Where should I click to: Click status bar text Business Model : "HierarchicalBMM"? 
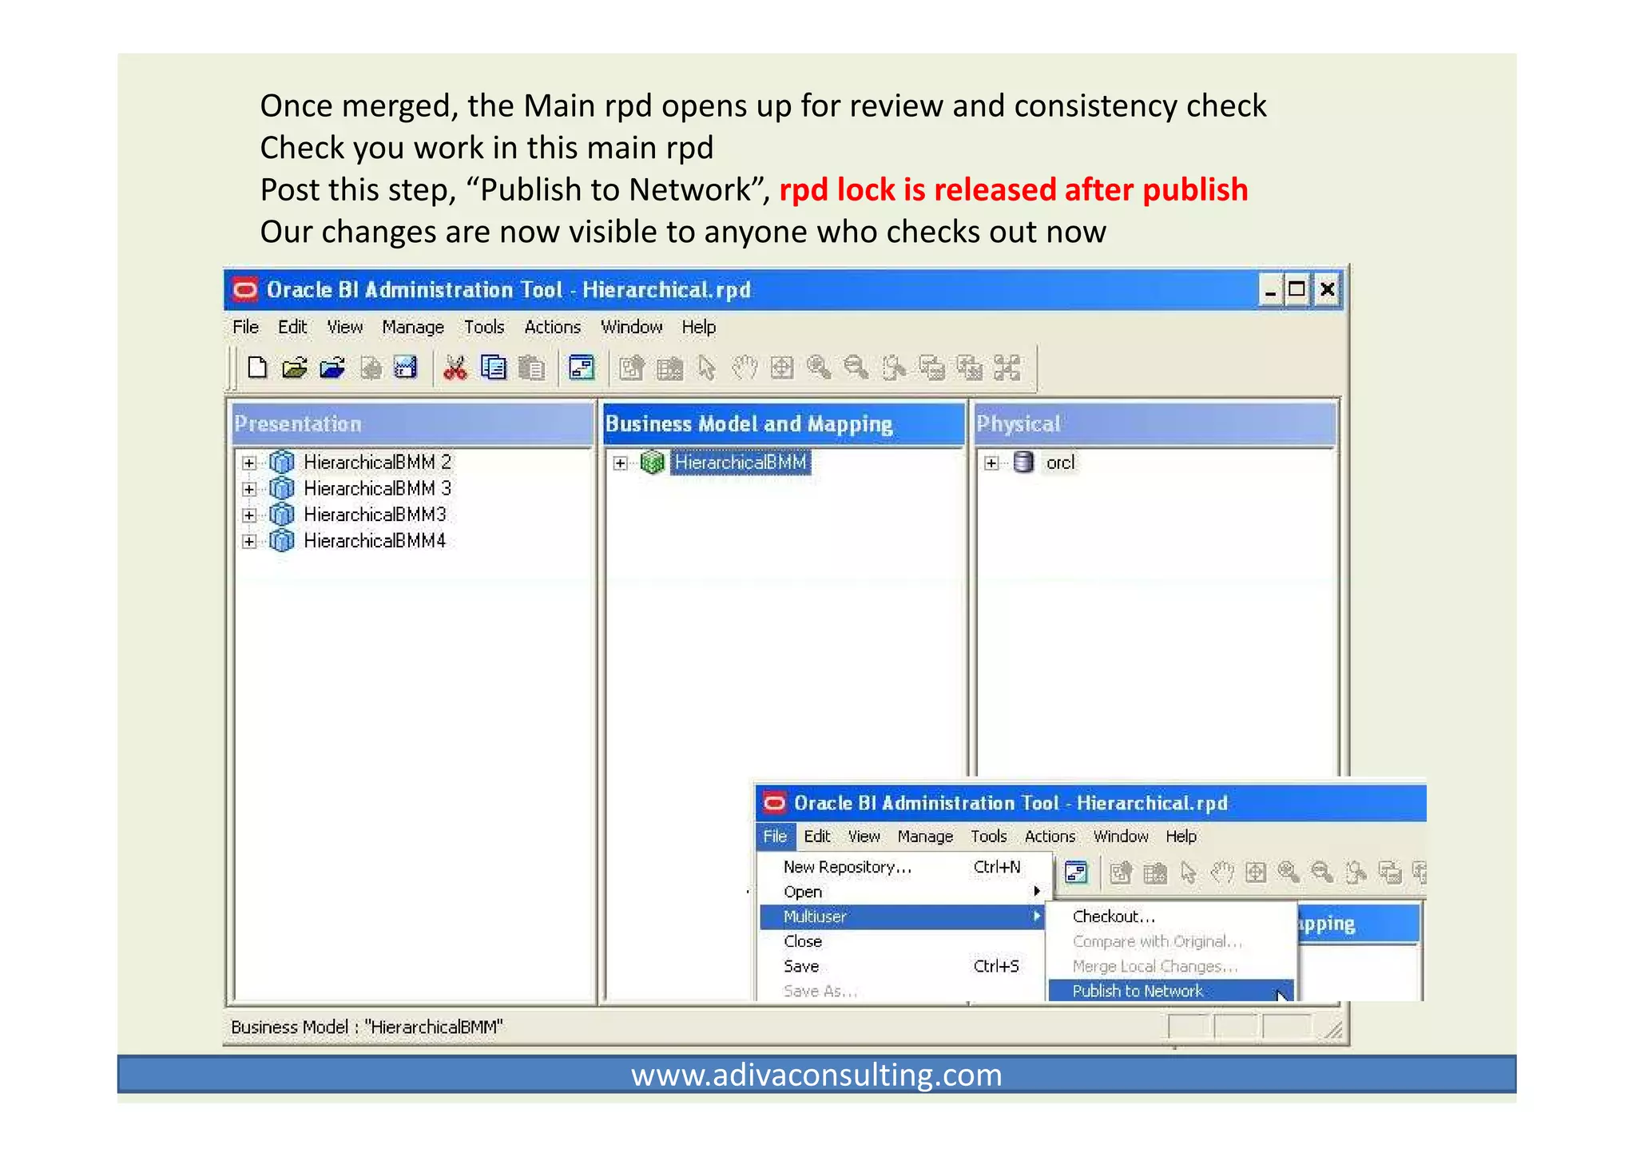pos(367,1027)
